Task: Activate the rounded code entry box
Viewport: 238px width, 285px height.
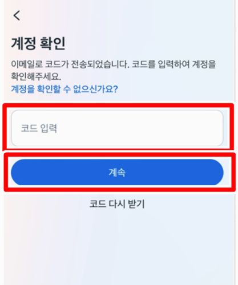Action: (117, 128)
